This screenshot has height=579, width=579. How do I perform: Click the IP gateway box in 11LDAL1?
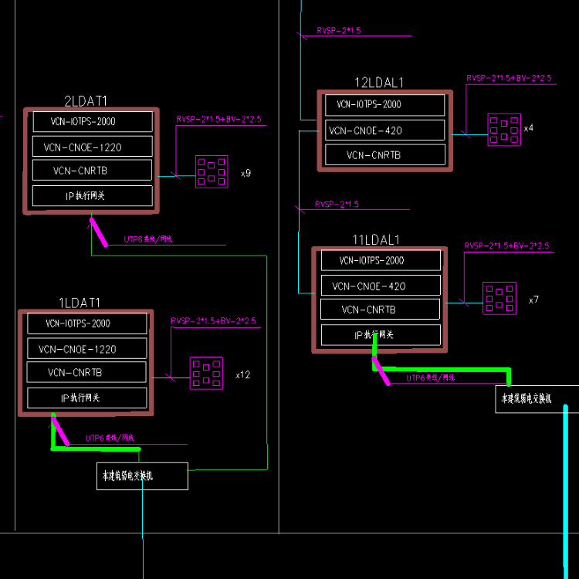coord(381,335)
